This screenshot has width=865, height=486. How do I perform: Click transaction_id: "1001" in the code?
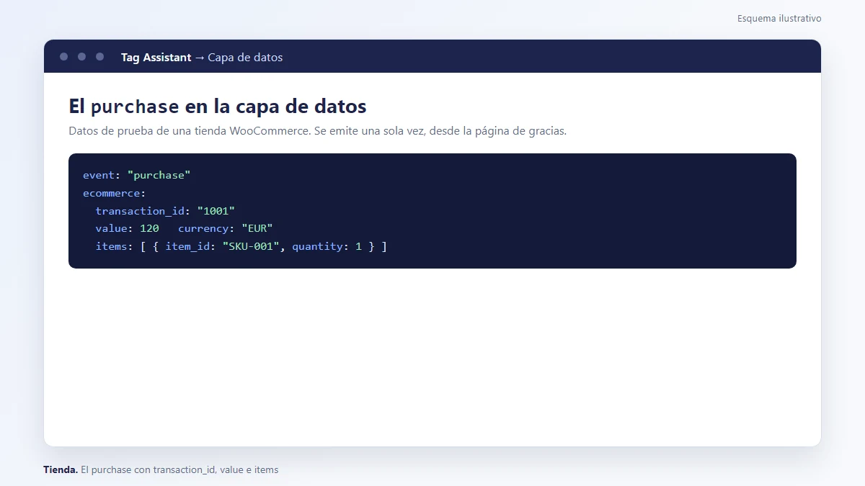165,211
